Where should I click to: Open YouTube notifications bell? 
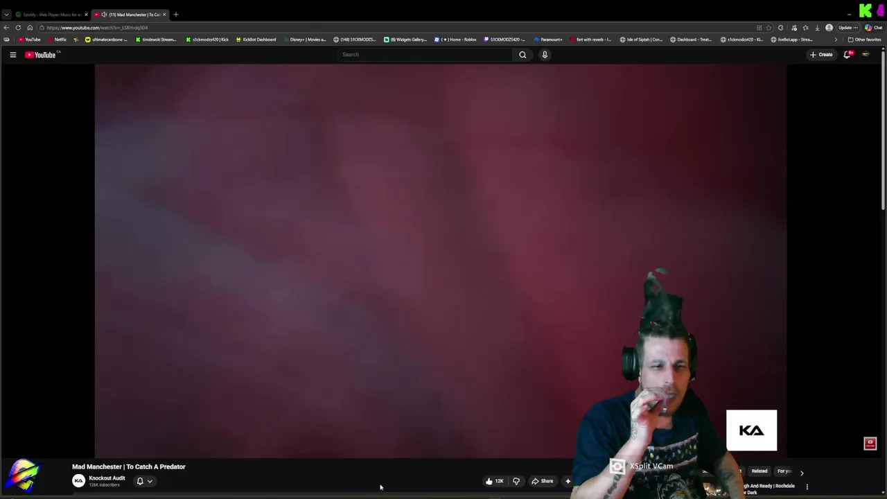tap(847, 55)
